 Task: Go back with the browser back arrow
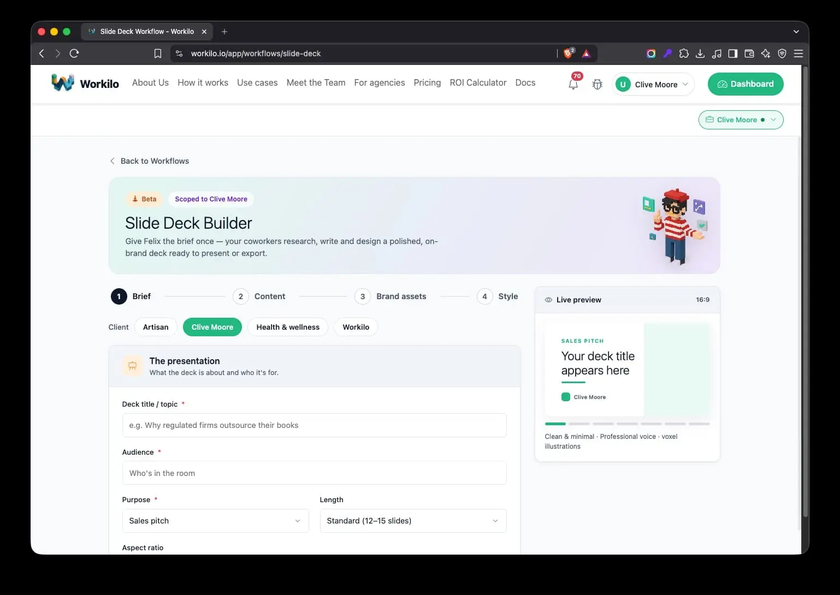(42, 53)
